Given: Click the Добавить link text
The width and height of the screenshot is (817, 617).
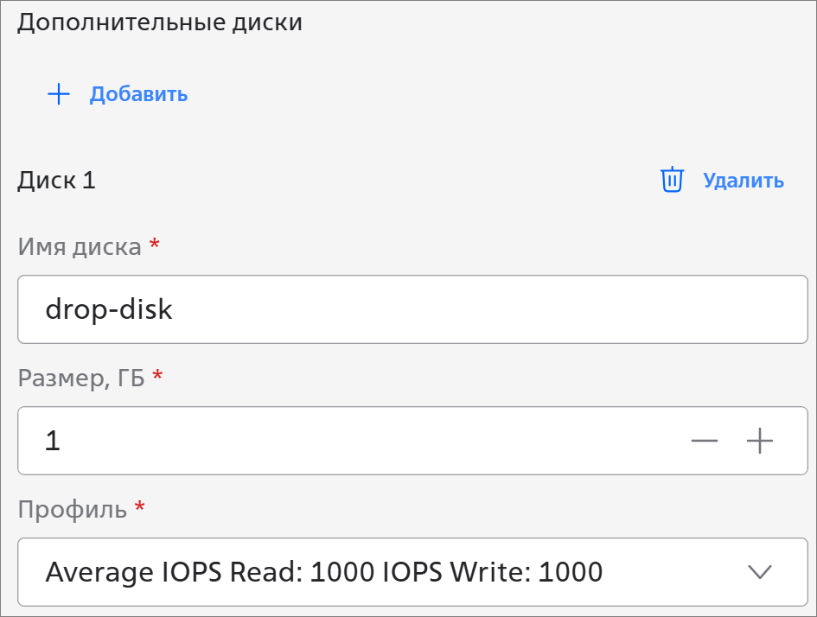Looking at the screenshot, I should tap(138, 94).
